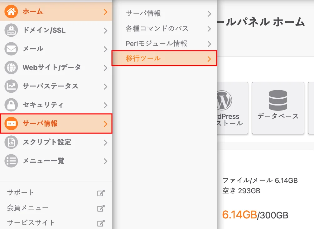Image resolution: width=314 pixels, height=229 pixels.
Task: Select サーバ情報 in the left sidebar
Action: coord(56,124)
